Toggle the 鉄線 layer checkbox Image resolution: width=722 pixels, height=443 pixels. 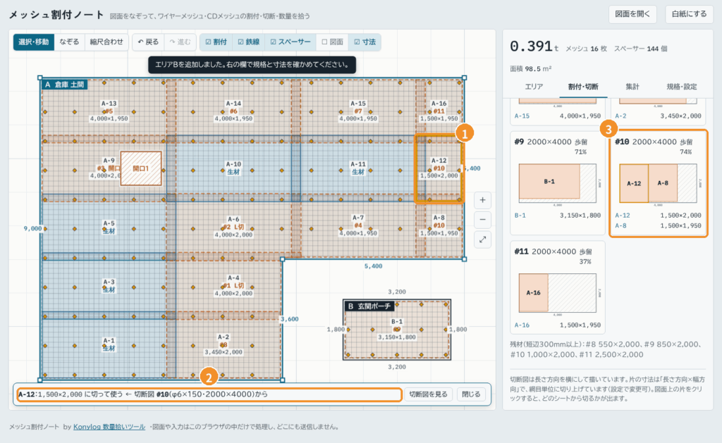249,42
